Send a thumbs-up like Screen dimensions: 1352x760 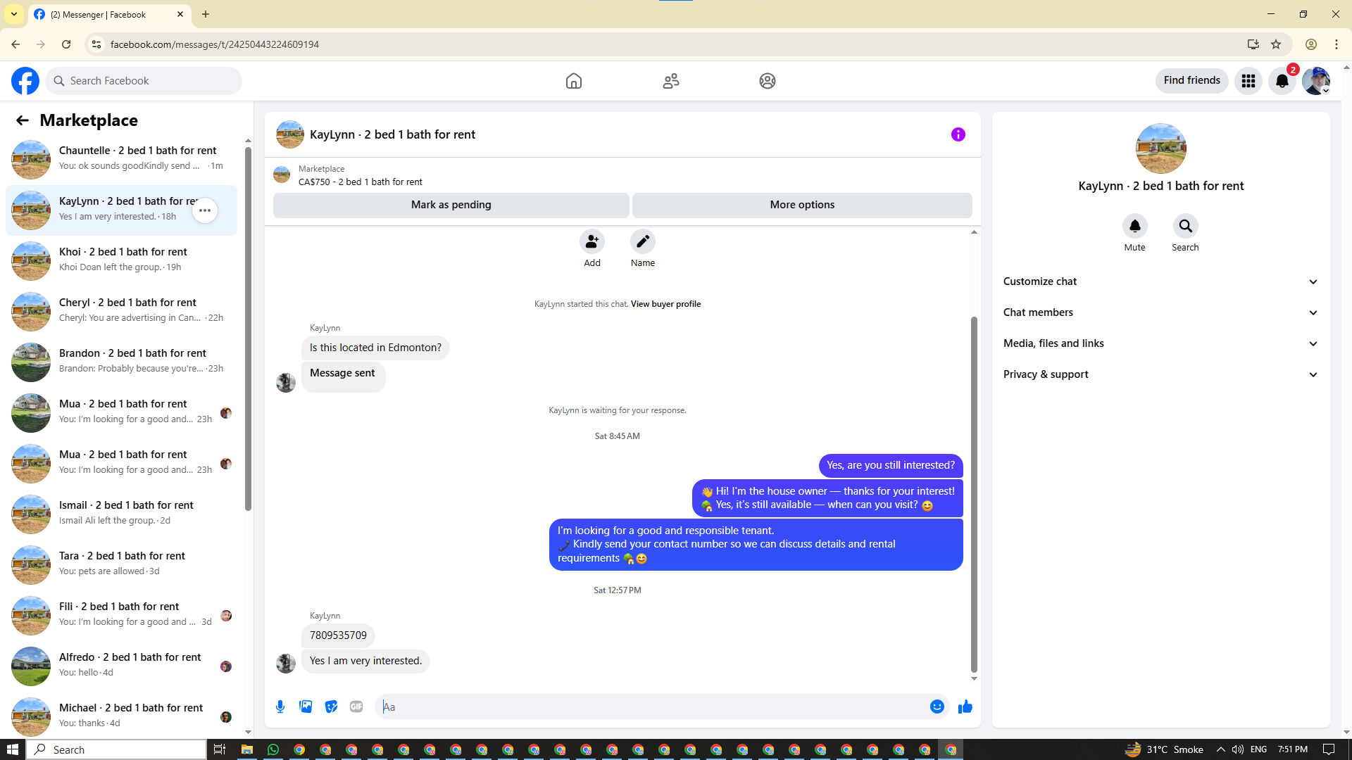(x=965, y=707)
